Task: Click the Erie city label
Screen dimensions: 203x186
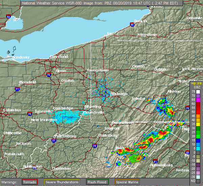Action: click(x=110, y=34)
